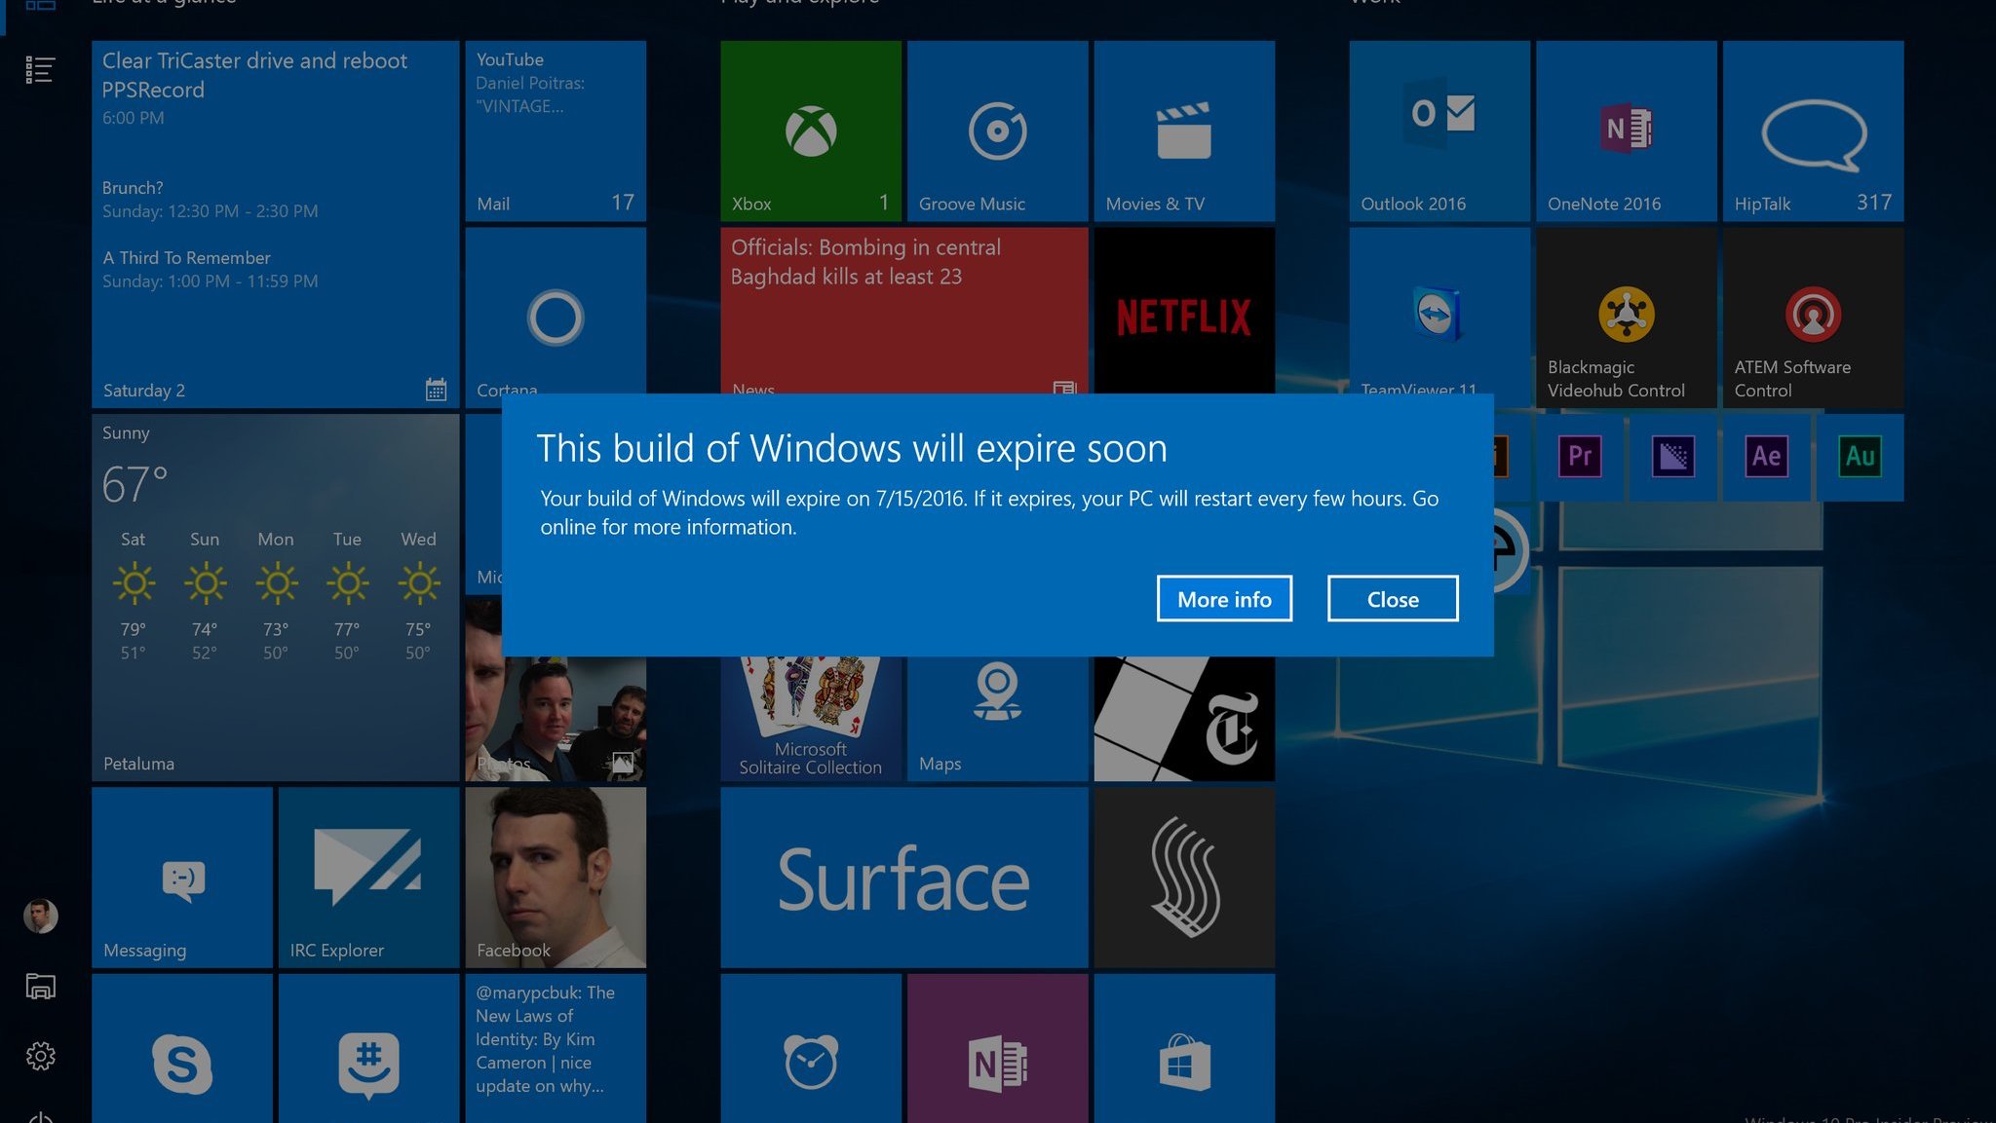The image size is (1996, 1123).
Task: Open the All apps list icon
Action: coord(40,69)
